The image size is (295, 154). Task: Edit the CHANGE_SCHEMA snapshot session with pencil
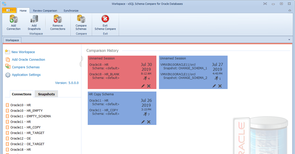(x=214, y=86)
